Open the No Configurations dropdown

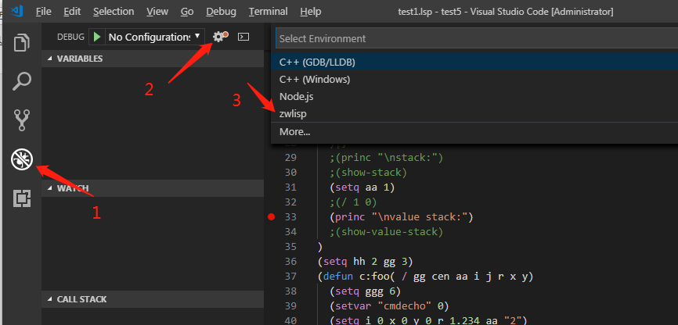[155, 37]
